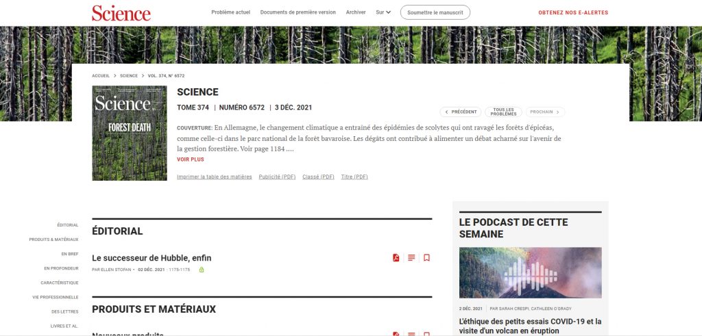Click Imprimer la table des matières
702x336 pixels.
215,177
